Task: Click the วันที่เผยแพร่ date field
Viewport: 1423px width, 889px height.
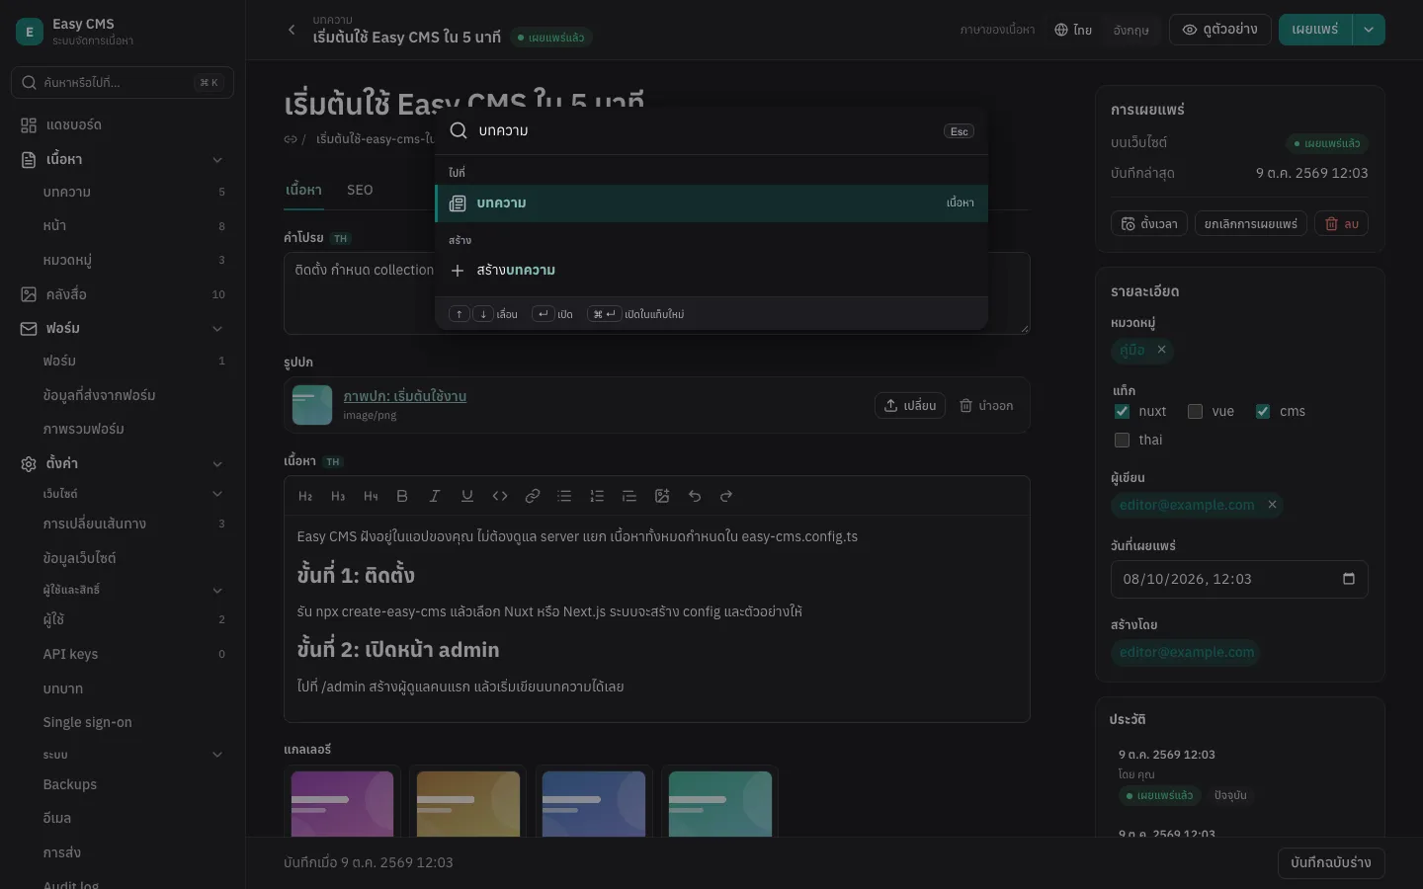Action: pos(1239,579)
